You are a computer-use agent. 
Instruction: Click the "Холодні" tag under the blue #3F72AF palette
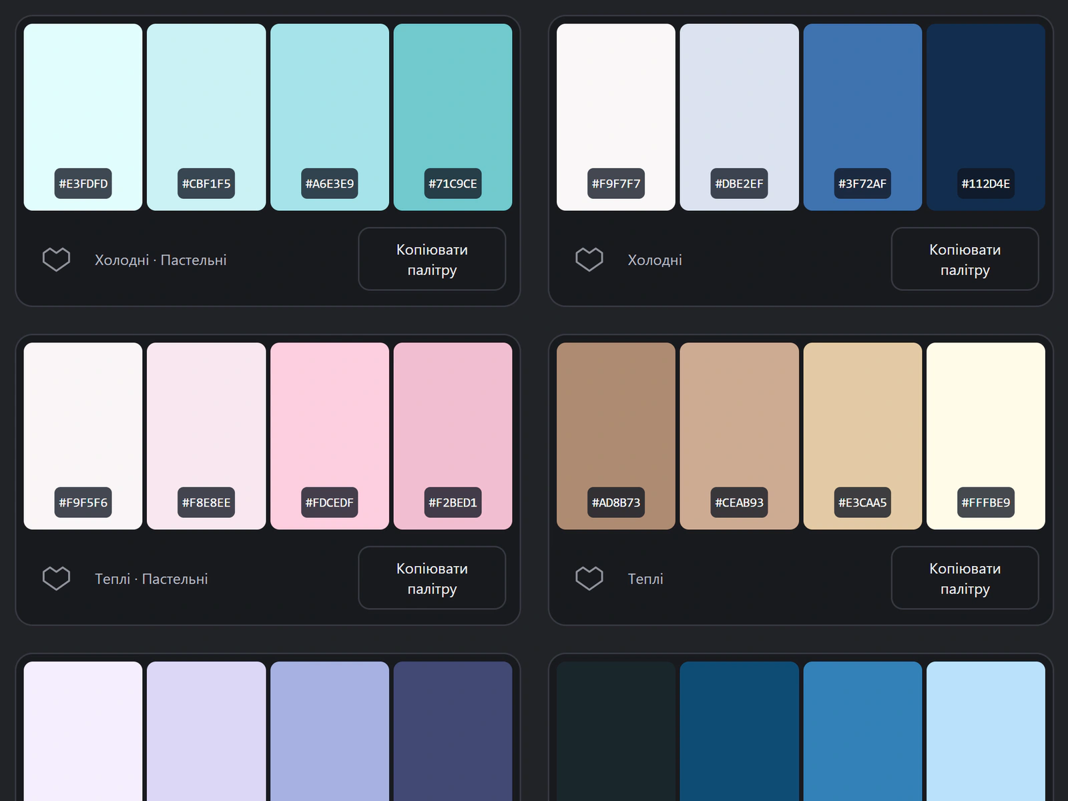(x=655, y=260)
